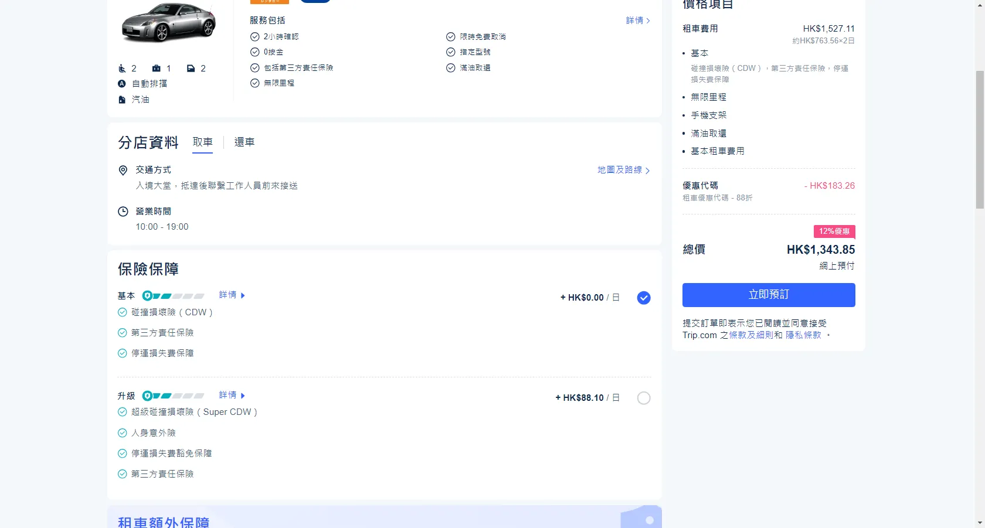Click the location pin icon by 交通方式
Viewport: 985px width, 528px height.
click(123, 171)
